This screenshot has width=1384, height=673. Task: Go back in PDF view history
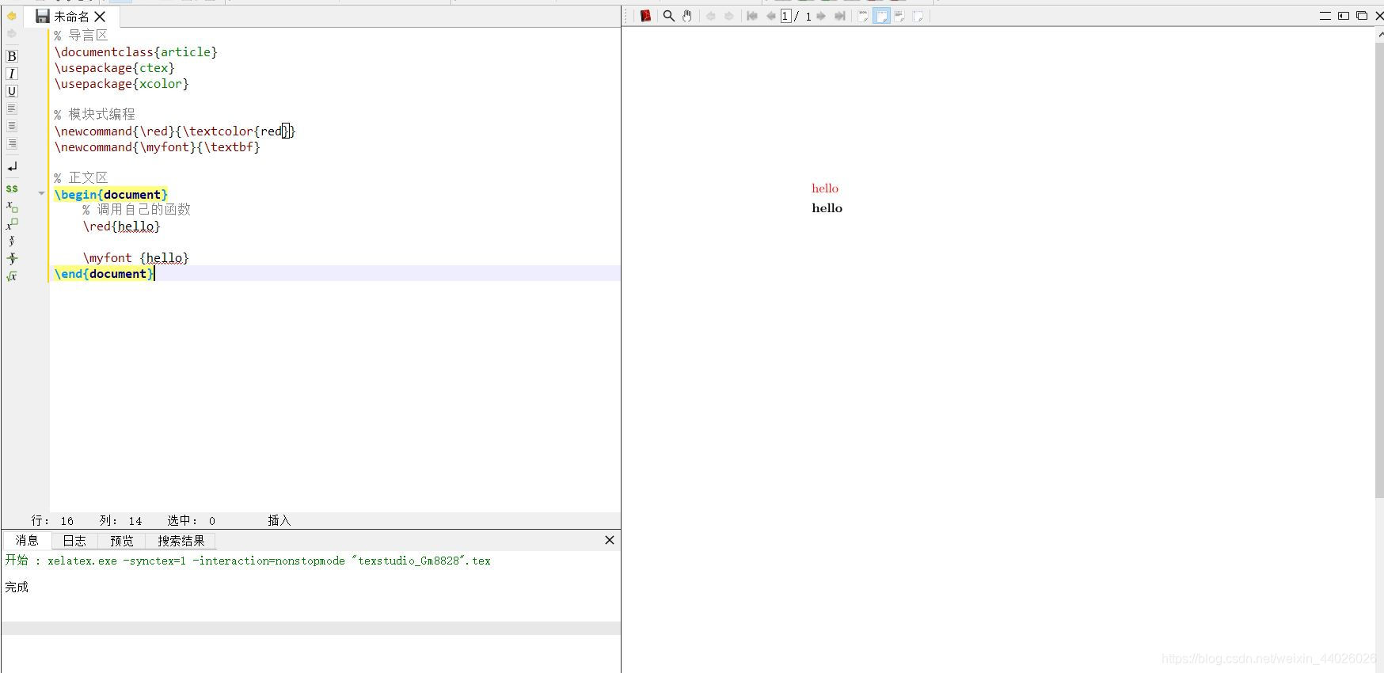(711, 16)
